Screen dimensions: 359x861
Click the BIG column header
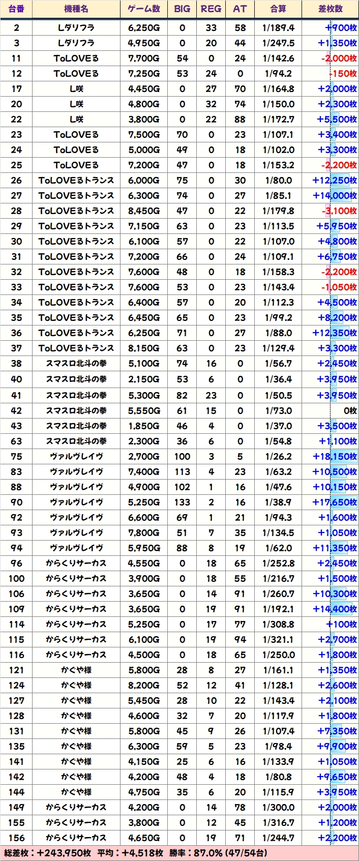[x=182, y=9]
